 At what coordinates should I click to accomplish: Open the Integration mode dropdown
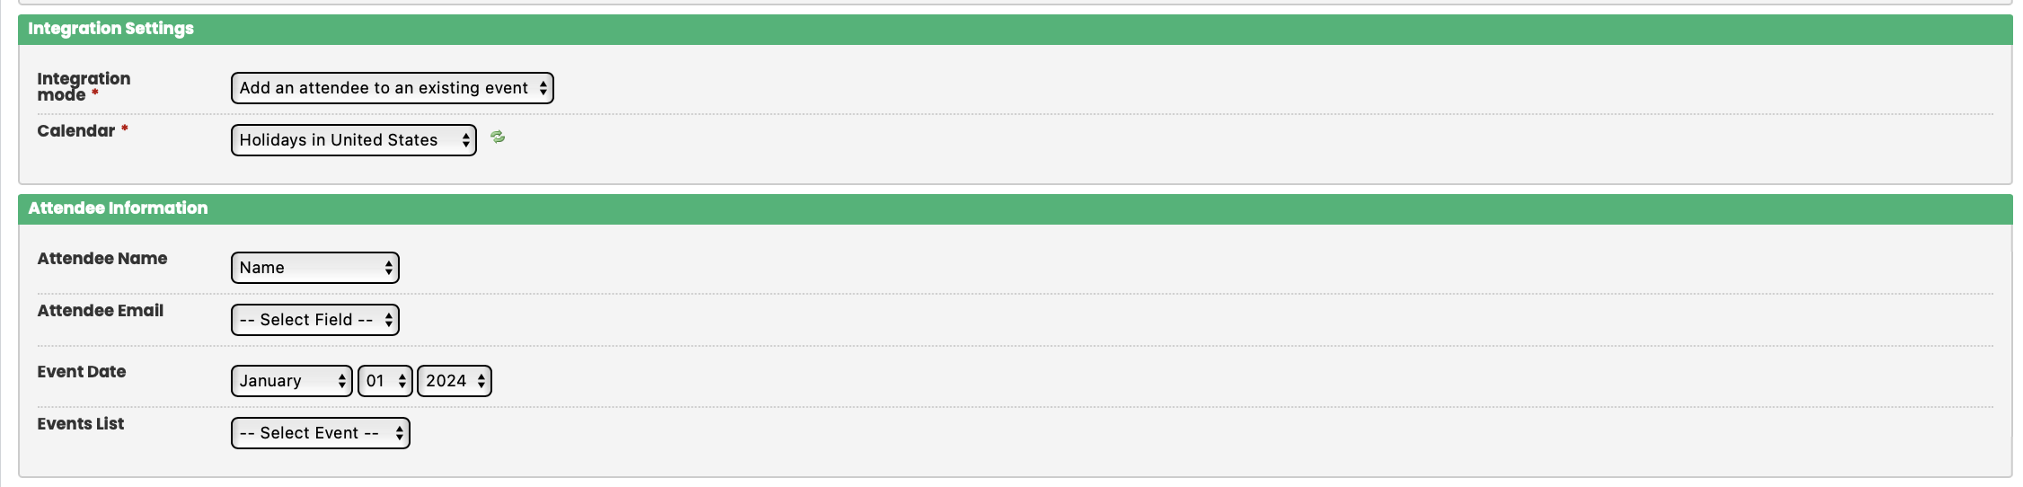point(392,88)
